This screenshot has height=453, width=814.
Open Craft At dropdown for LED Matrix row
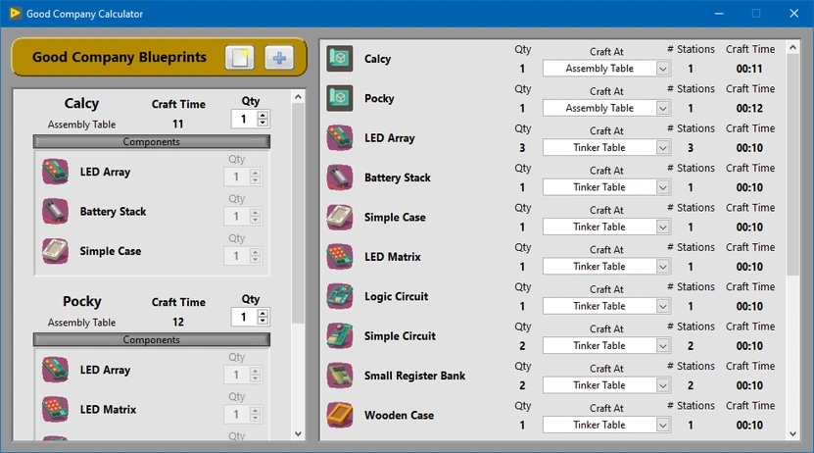pos(662,267)
